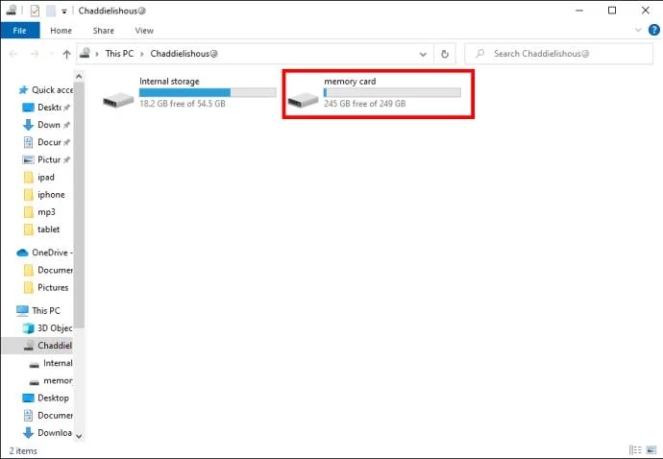The width and height of the screenshot is (663, 459).
Task: Go forward with the forward arrow
Action: 35,54
